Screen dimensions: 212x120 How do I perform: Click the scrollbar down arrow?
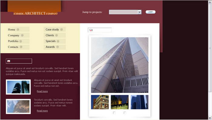click(210, 118)
